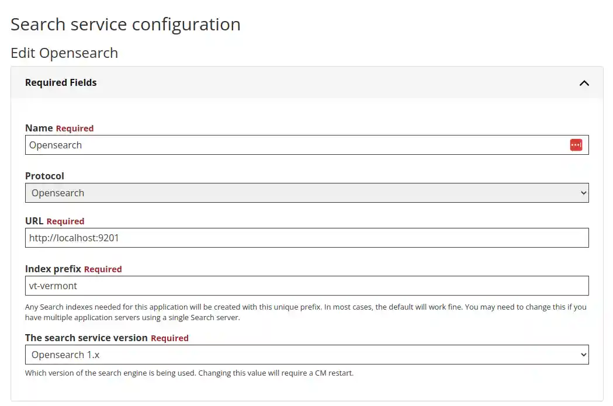Click the "Index prefix" field label

coord(53,269)
